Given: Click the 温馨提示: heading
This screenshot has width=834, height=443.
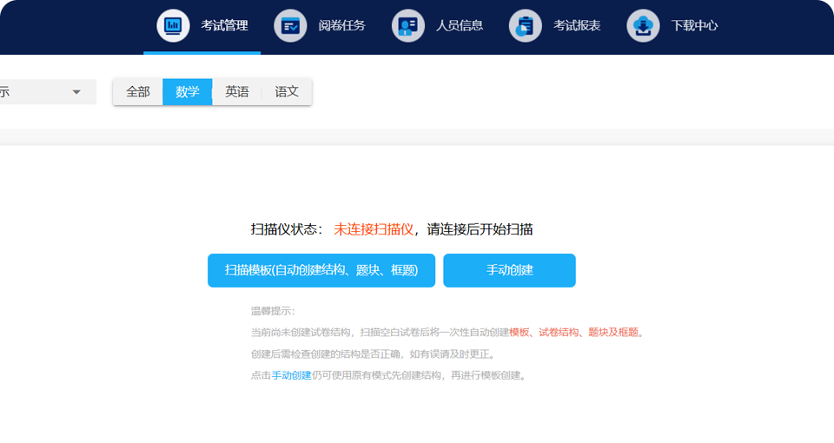Looking at the screenshot, I should coord(273,311).
